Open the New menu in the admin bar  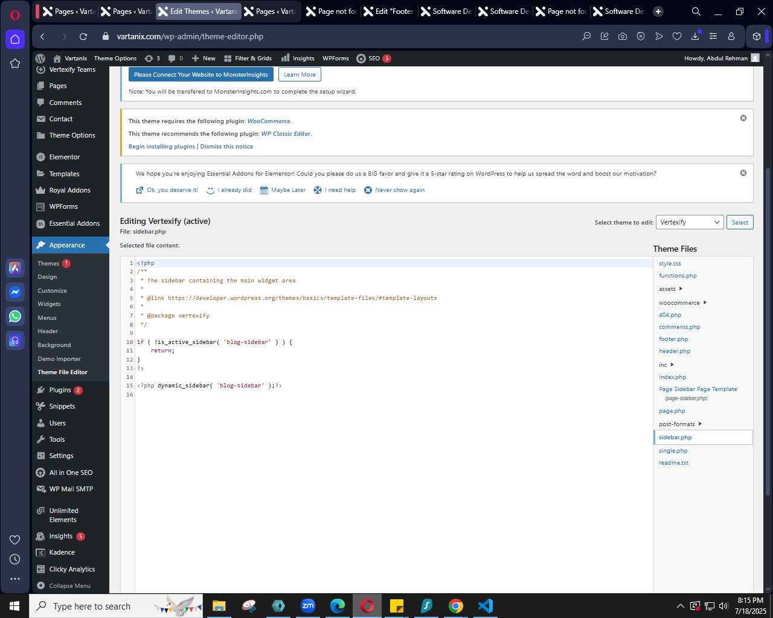point(204,59)
